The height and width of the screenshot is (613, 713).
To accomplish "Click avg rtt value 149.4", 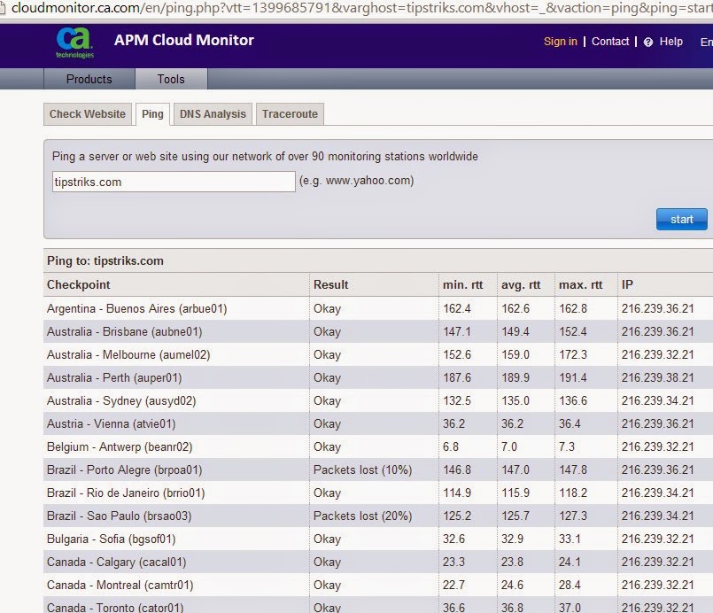I will (515, 332).
